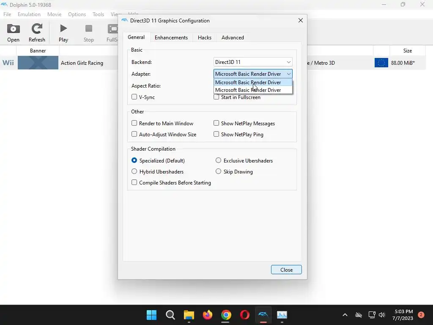The image size is (433, 325).
Task: Launch File Explorer from the taskbar
Action: pyautogui.click(x=189, y=315)
